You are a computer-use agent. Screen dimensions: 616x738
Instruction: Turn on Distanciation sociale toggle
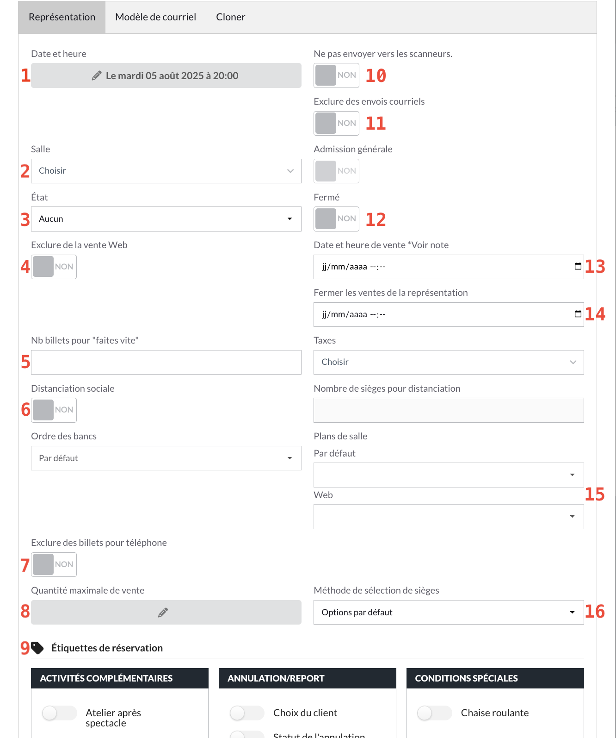coord(54,410)
